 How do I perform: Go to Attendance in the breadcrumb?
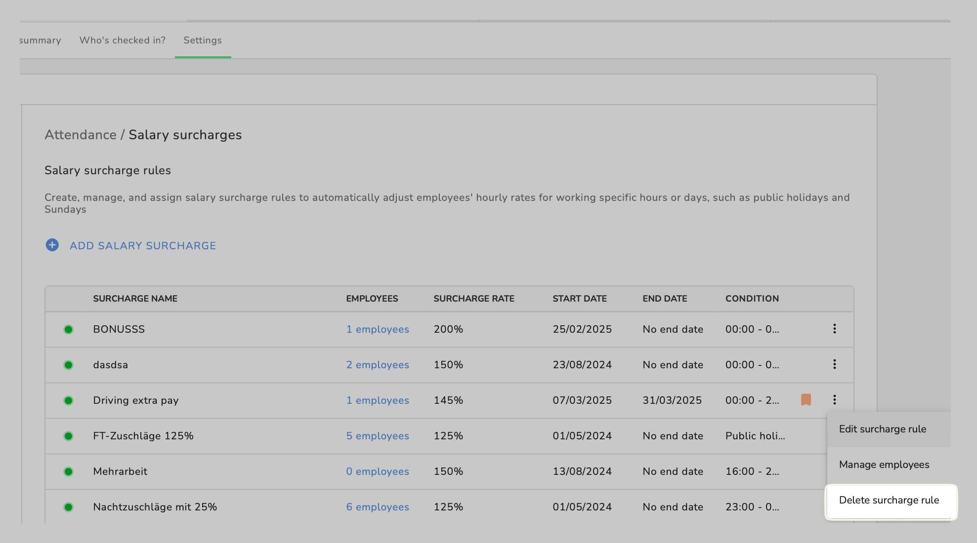click(81, 135)
